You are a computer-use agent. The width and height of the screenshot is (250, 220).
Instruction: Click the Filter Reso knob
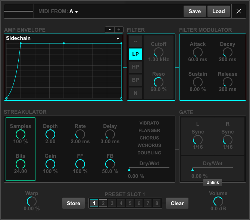[159, 82]
